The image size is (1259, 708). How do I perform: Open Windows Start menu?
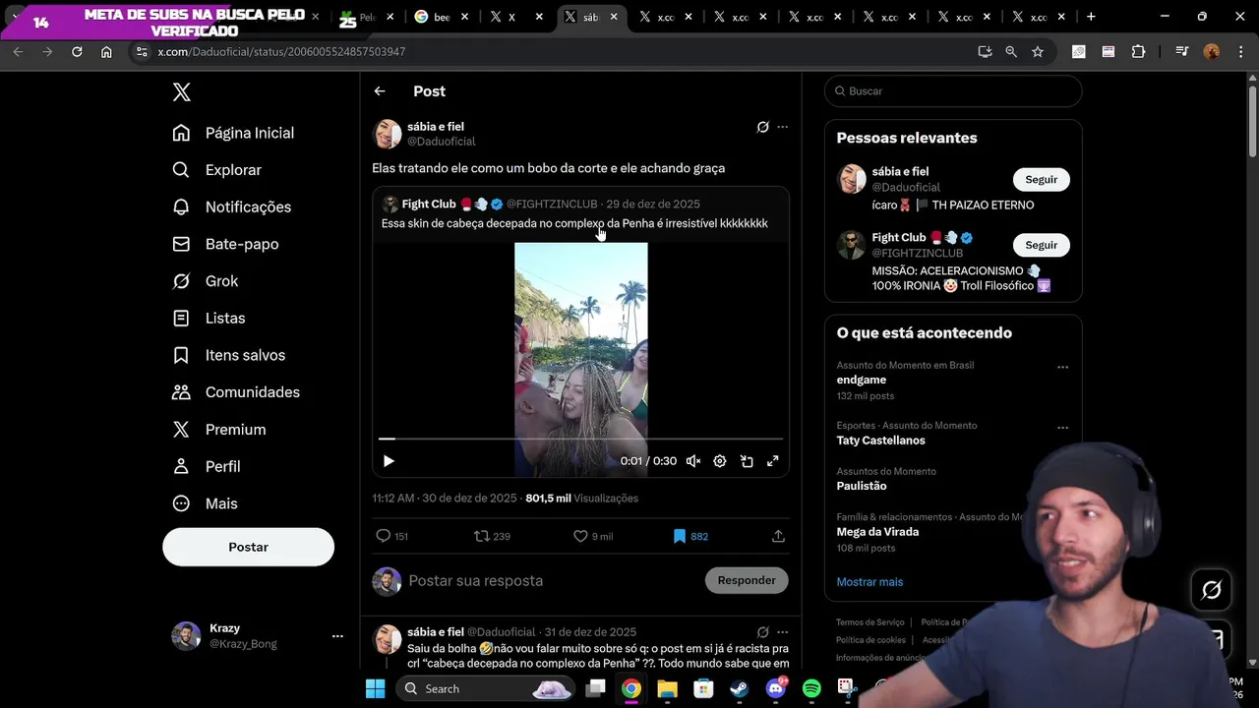point(376,688)
